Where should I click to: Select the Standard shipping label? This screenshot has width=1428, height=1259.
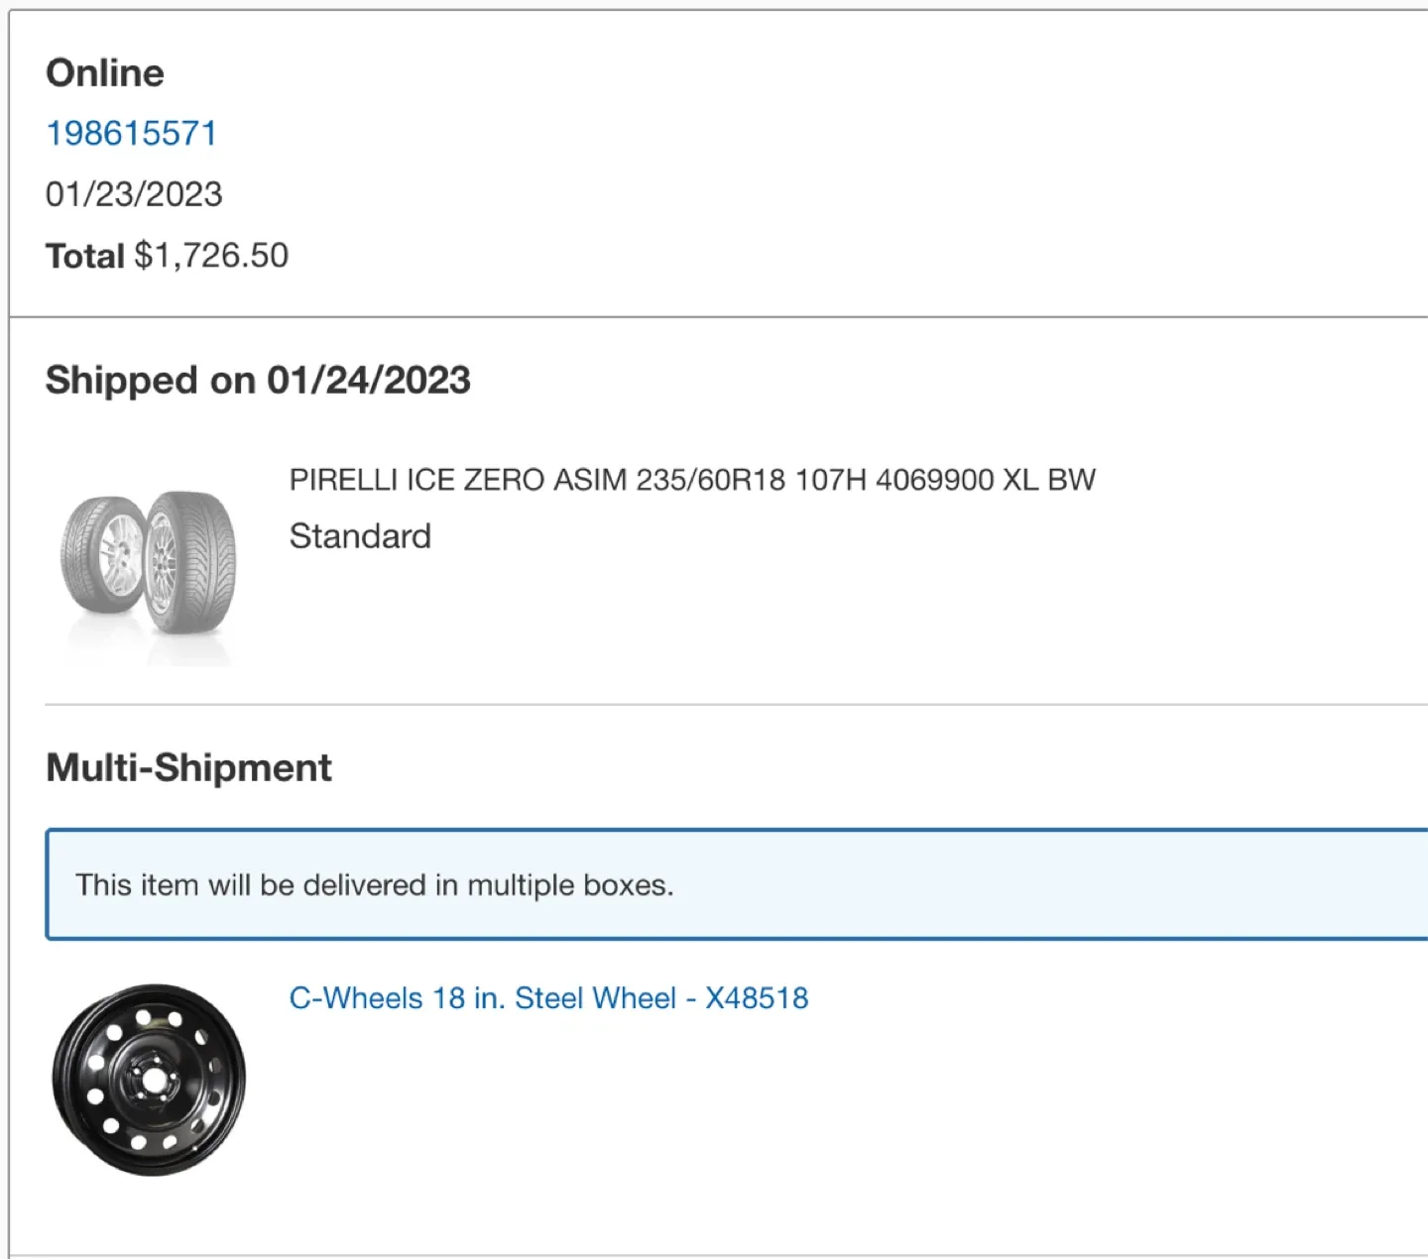pyautogui.click(x=360, y=535)
